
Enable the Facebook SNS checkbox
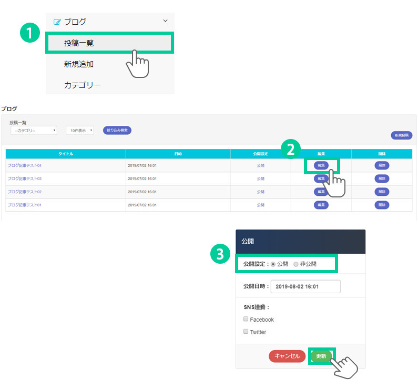point(246,319)
